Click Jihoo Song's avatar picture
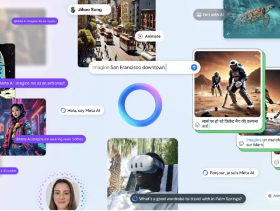 point(73,9)
